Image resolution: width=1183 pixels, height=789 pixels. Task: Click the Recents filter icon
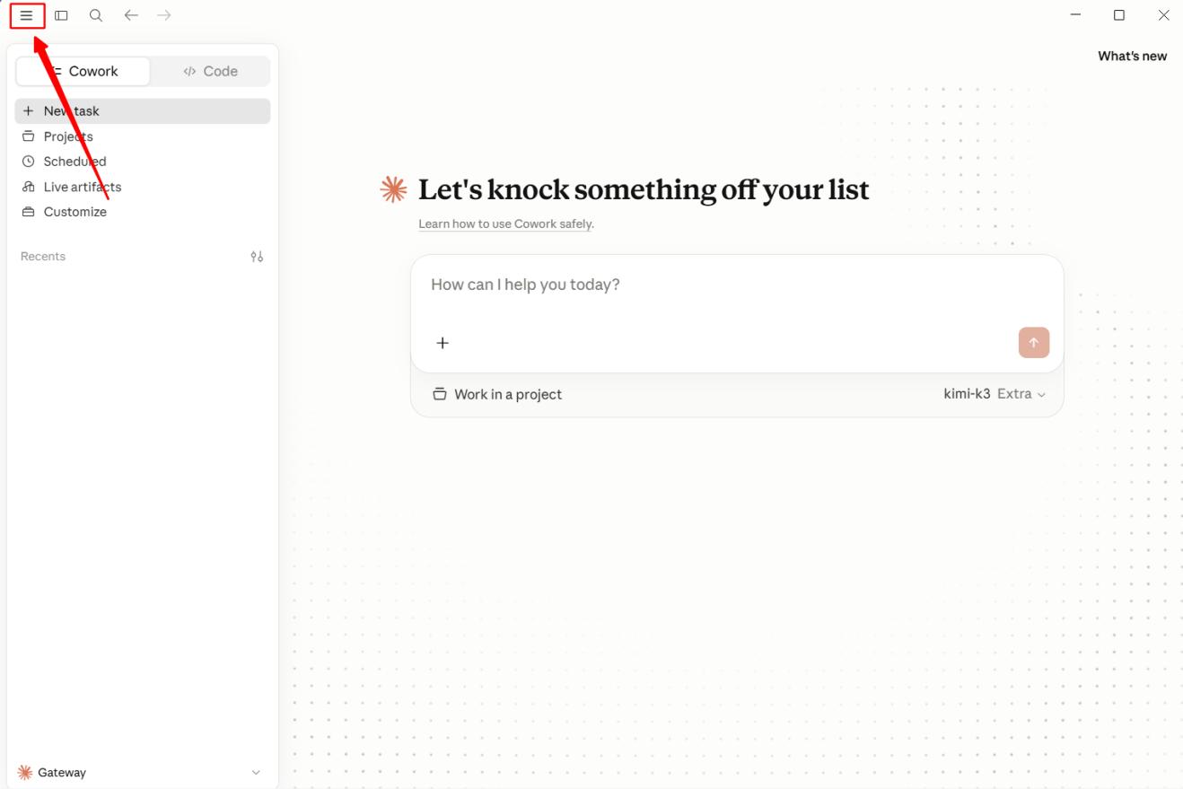(x=257, y=257)
